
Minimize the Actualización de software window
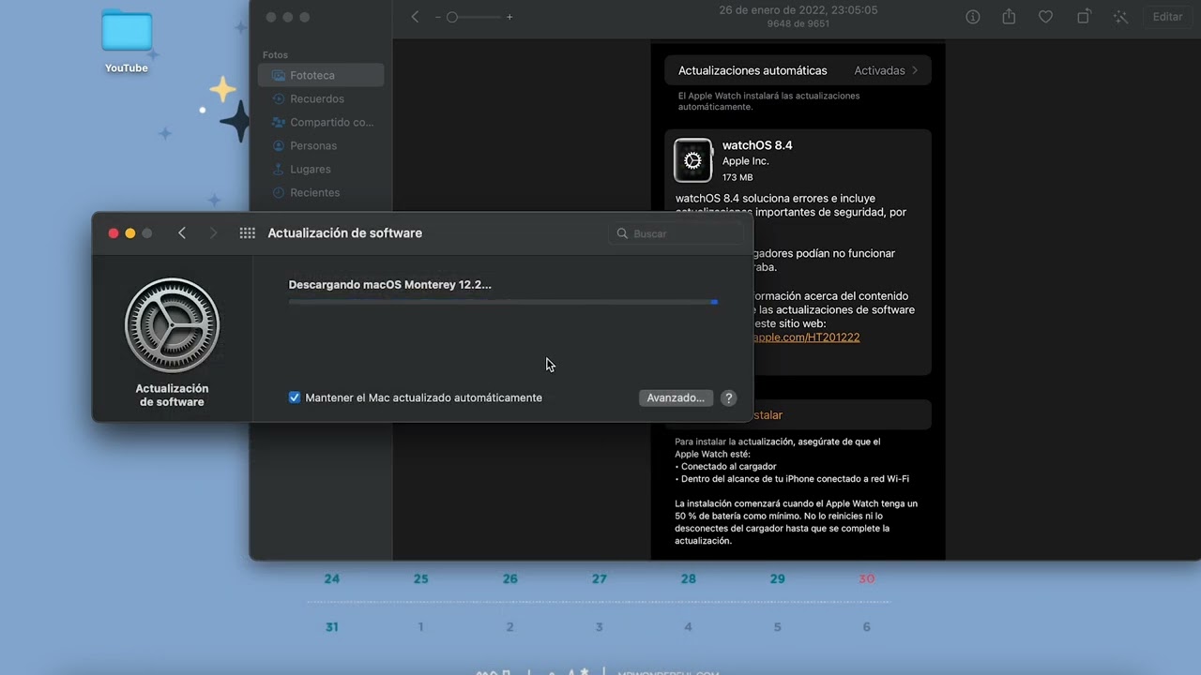click(x=130, y=233)
